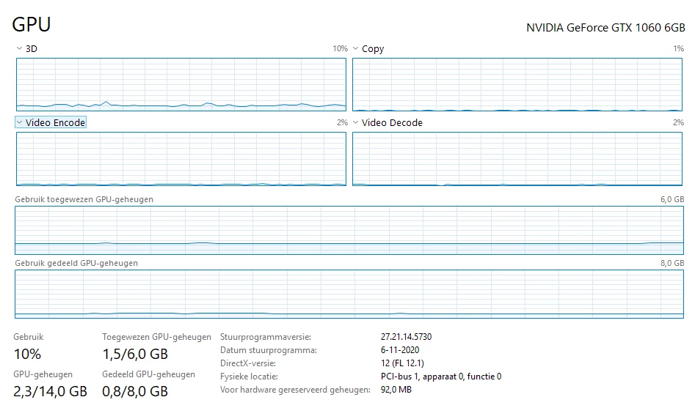Image resolution: width=695 pixels, height=408 pixels.
Task: Open the 3D engine dropdown chevron
Action: click(19, 48)
